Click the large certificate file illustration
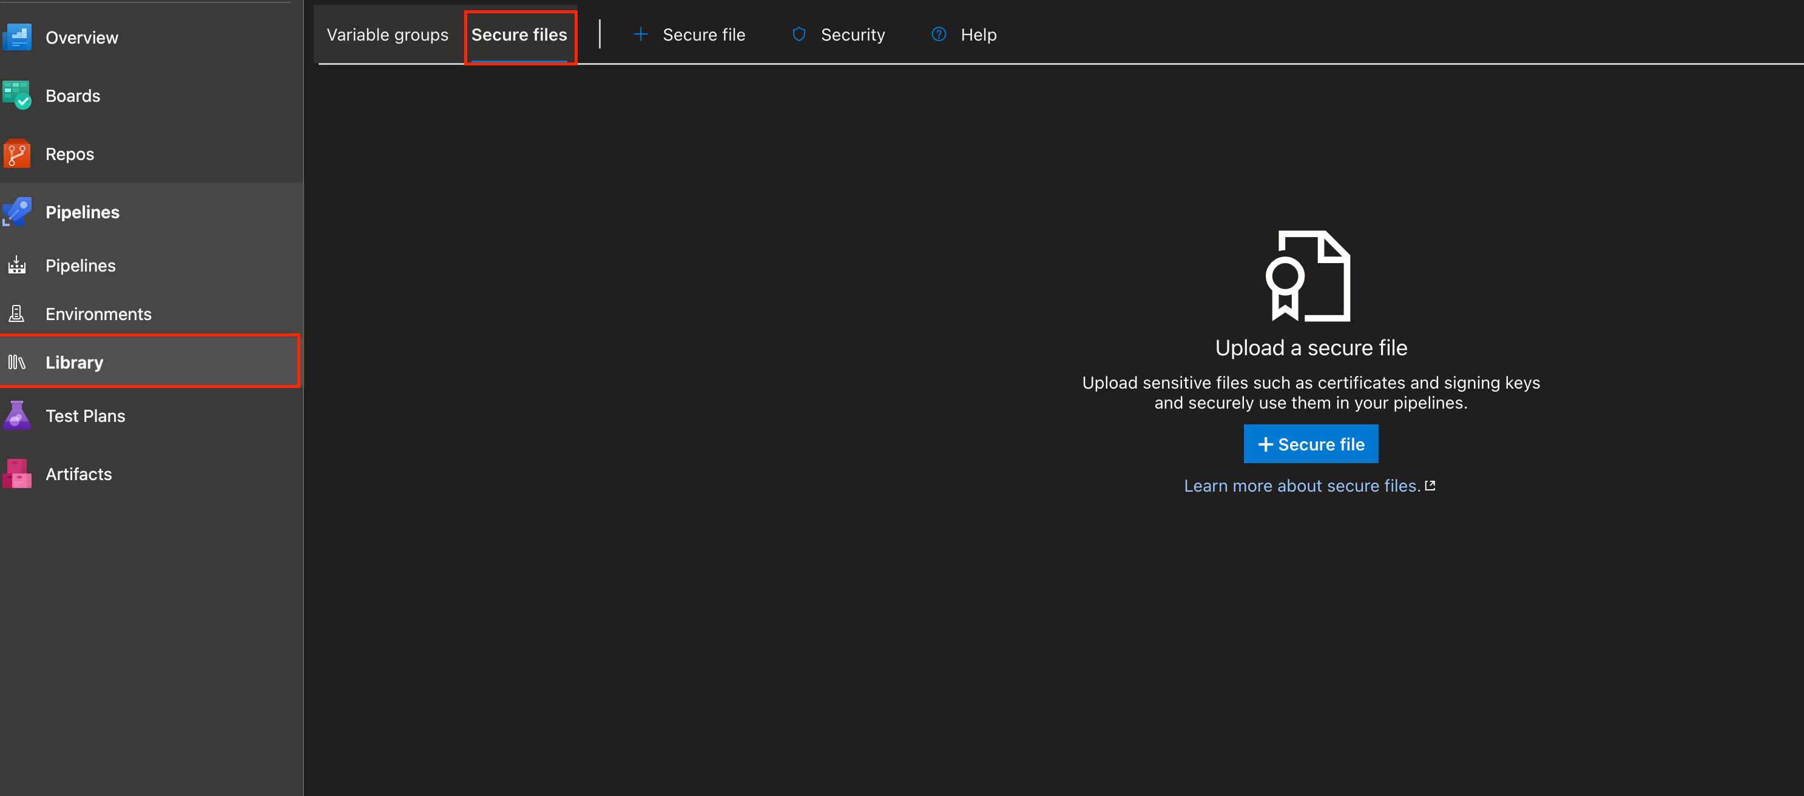 1308,276
